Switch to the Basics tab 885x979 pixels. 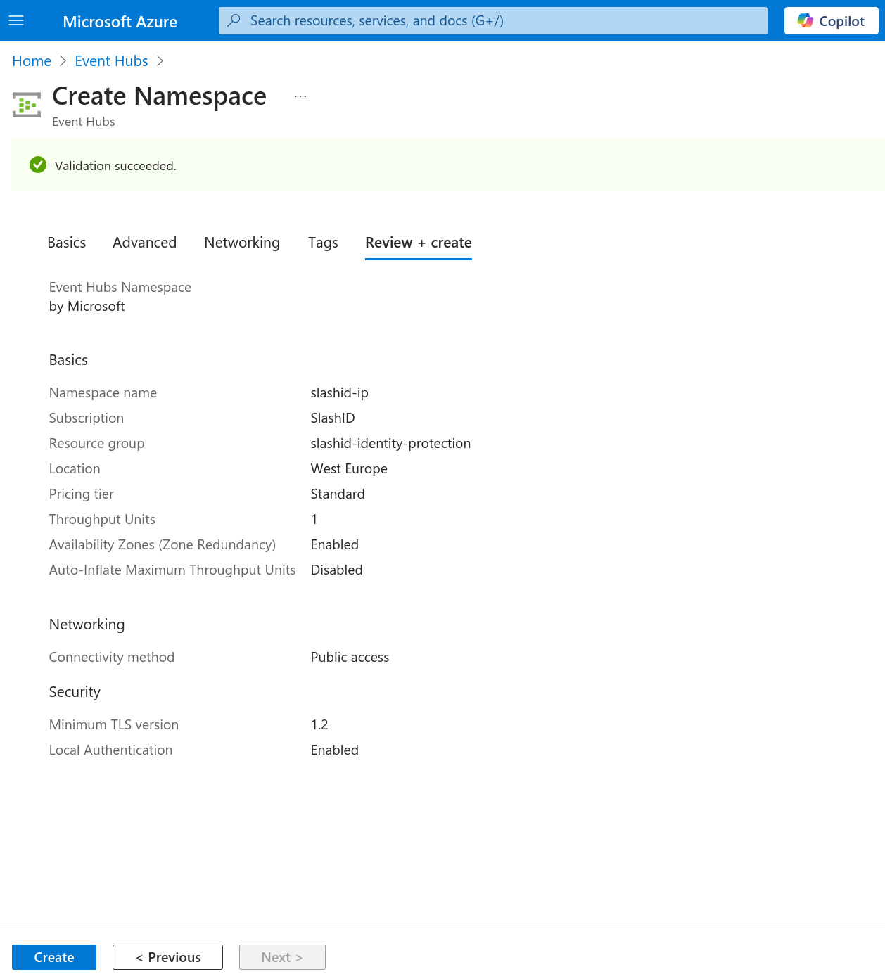tap(66, 243)
